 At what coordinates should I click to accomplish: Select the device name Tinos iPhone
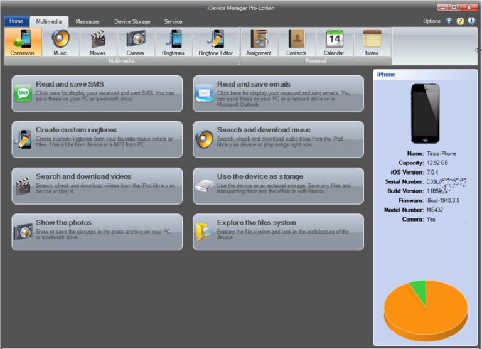coord(441,153)
